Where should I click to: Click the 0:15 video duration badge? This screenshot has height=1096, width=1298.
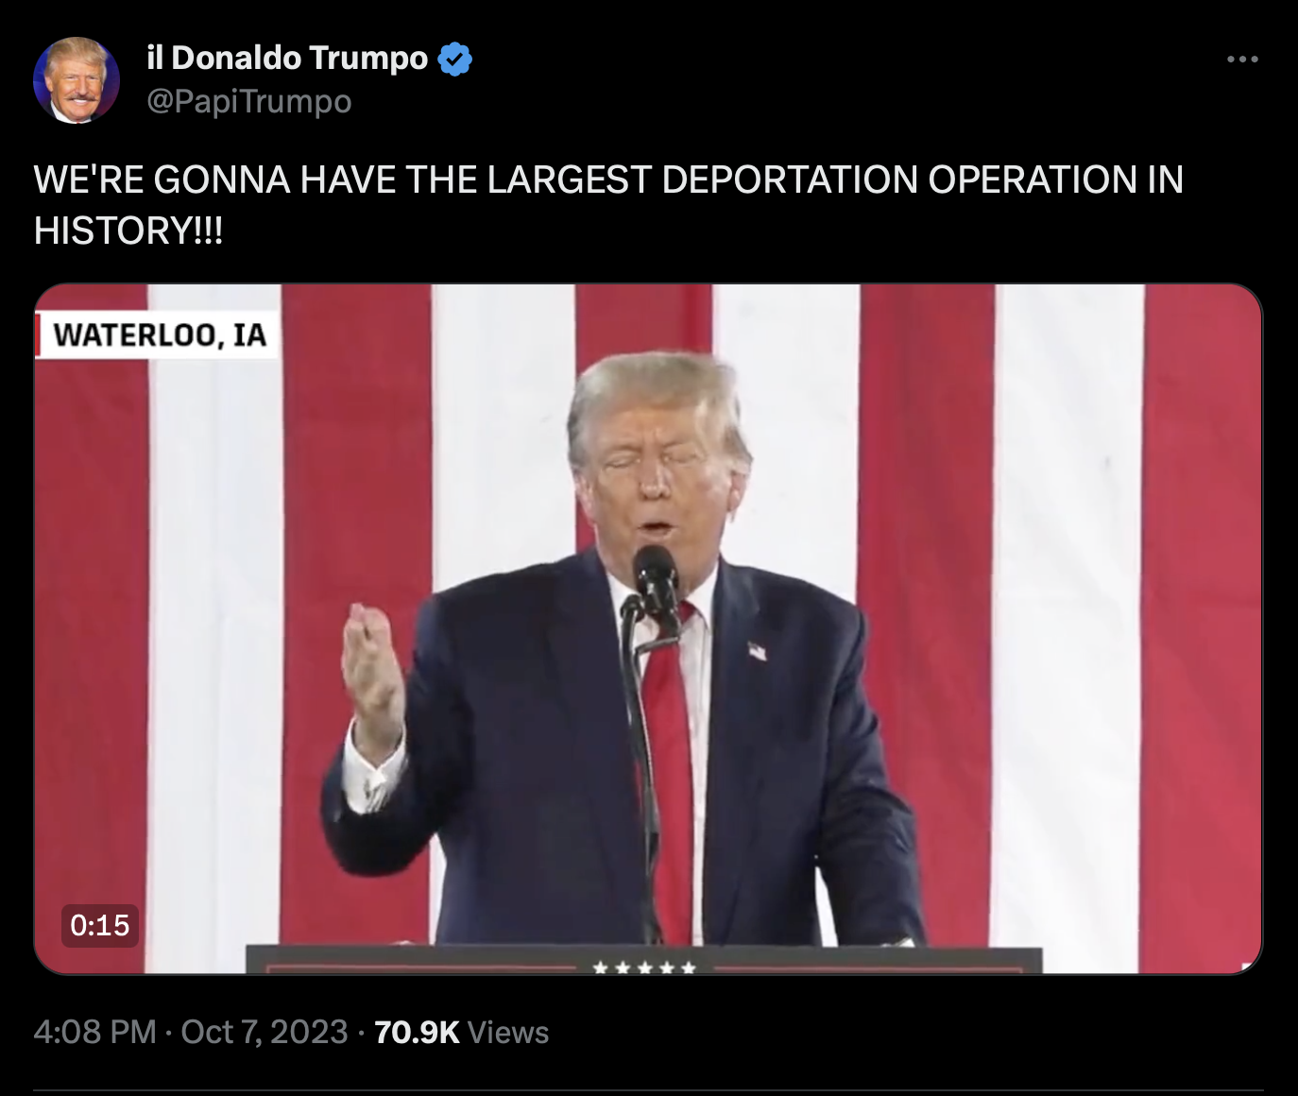click(100, 924)
